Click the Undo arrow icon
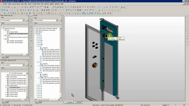This screenshot has height=106, width=189. click(33, 7)
